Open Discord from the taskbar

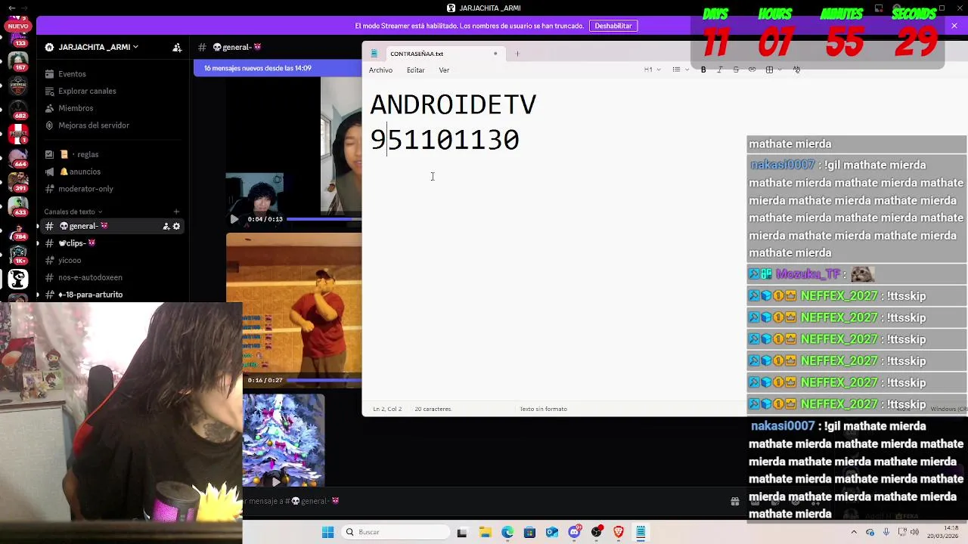point(575,532)
